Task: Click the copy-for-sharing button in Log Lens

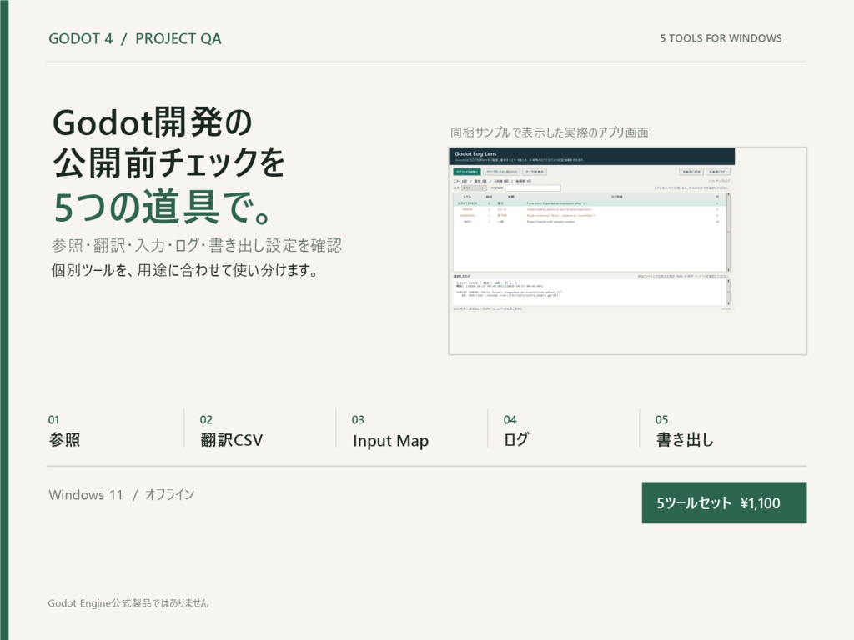Action: click(x=718, y=172)
